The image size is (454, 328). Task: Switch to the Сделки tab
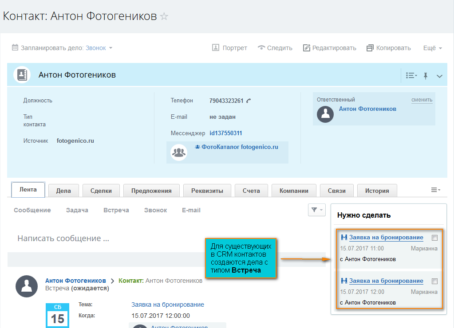point(101,191)
